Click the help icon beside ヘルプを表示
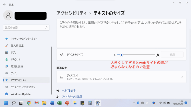Screen dimensions: 191x107 (58, 90)
